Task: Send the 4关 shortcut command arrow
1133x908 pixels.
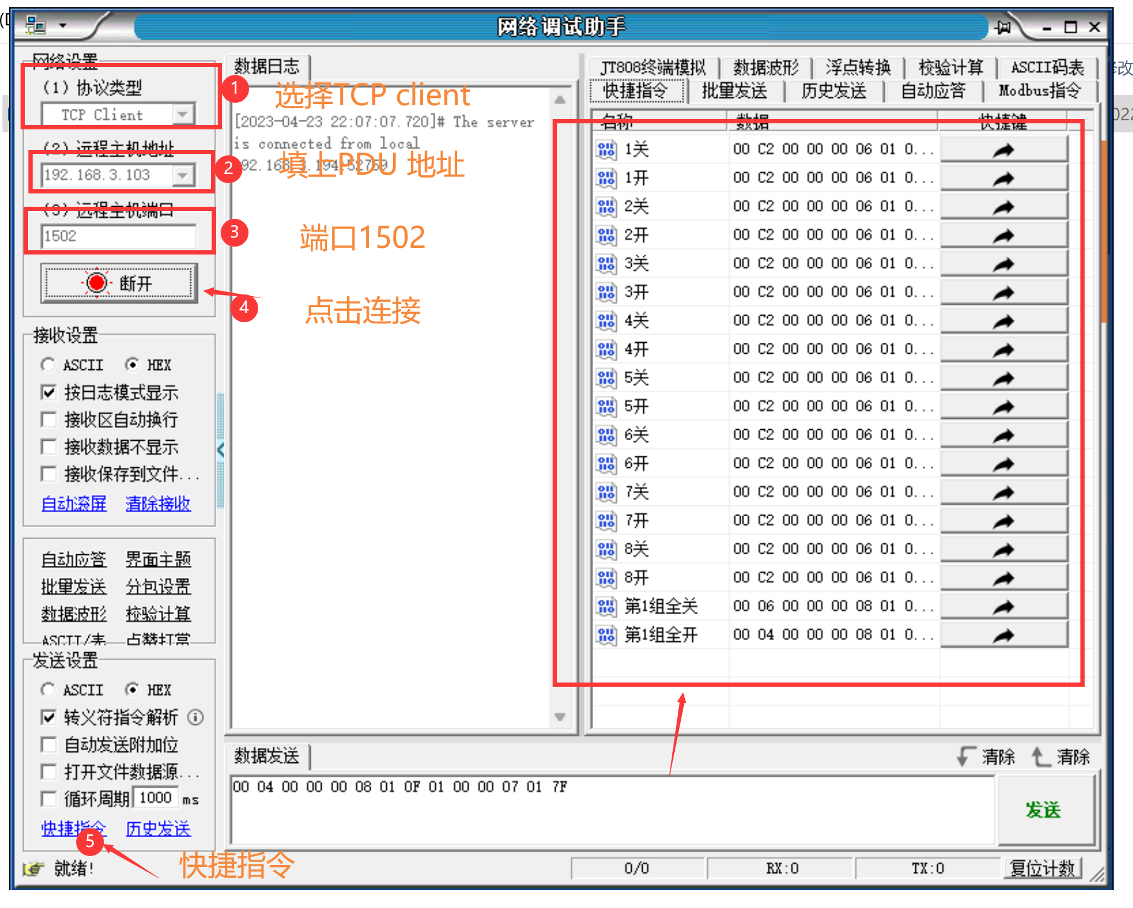Action: click(x=1004, y=321)
